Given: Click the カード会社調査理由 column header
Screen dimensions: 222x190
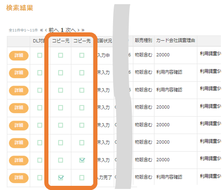Looking at the screenshot, I should [x=176, y=40].
